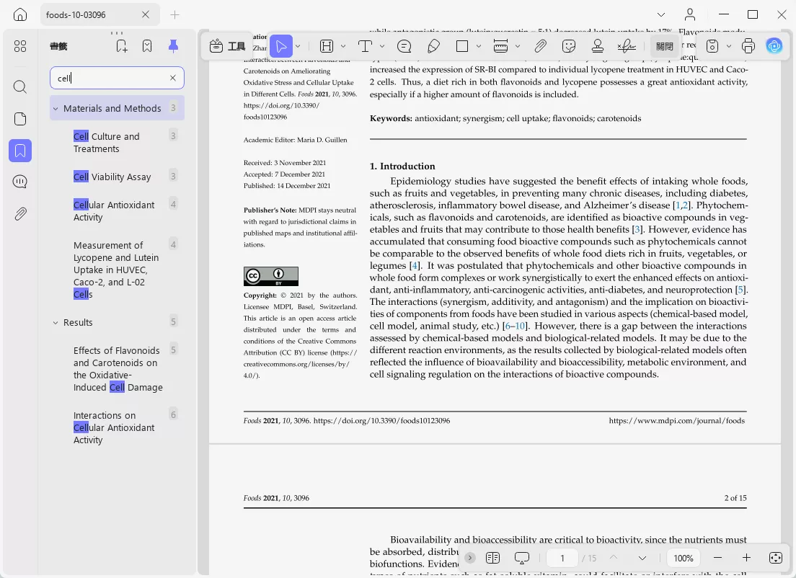Open the shape tool dropdown arrow
Image resolution: width=796 pixels, height=578 pixels.
point(479,46)
